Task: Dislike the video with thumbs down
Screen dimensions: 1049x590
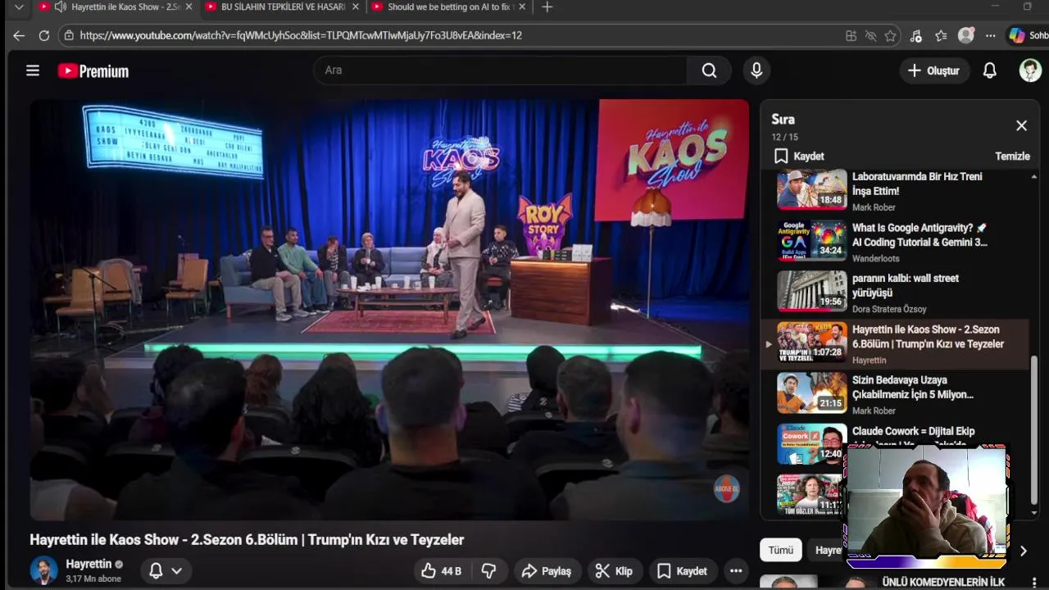Action: click(488, 571)
